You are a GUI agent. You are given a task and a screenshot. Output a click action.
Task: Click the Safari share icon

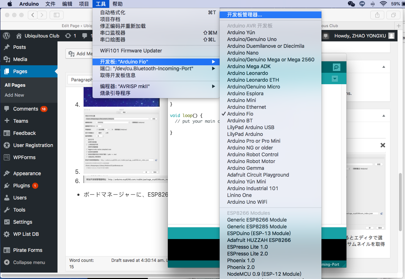pyautogui.click(x=377, y=15)
